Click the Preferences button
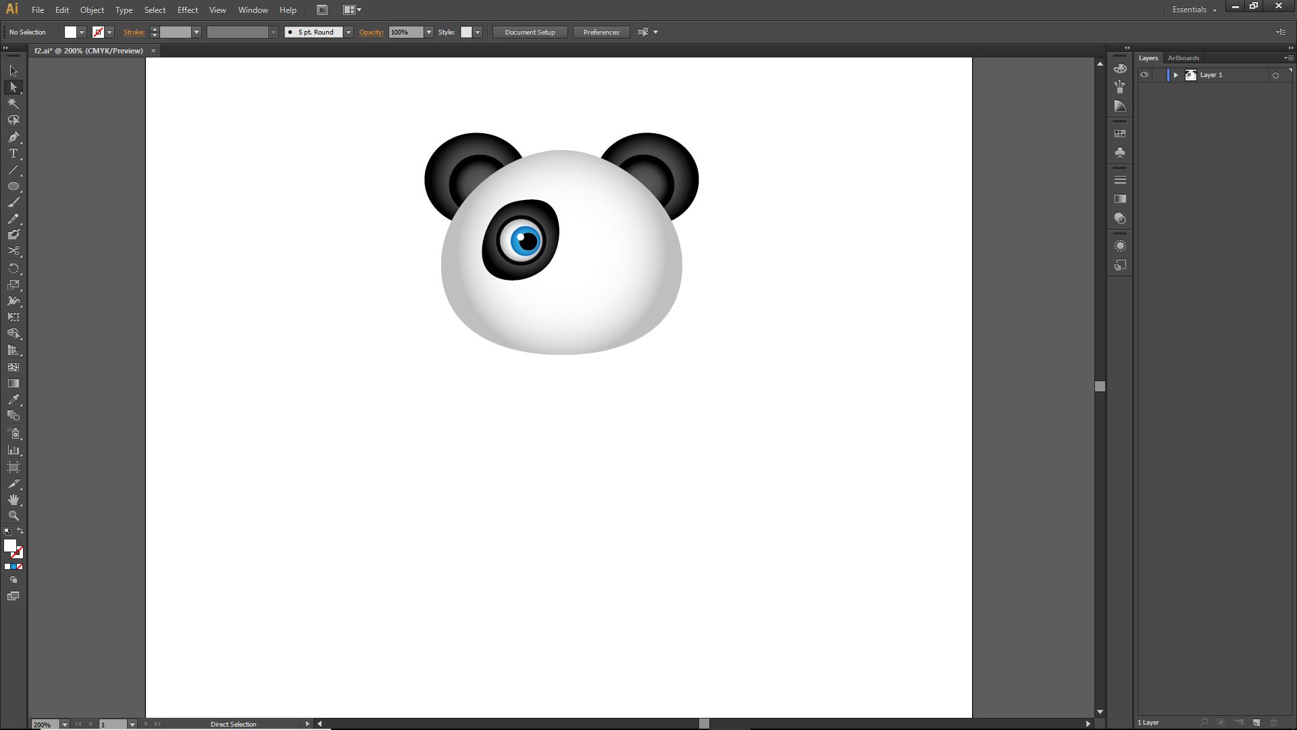The image size is (1297, 730). (x=601, y=32)
